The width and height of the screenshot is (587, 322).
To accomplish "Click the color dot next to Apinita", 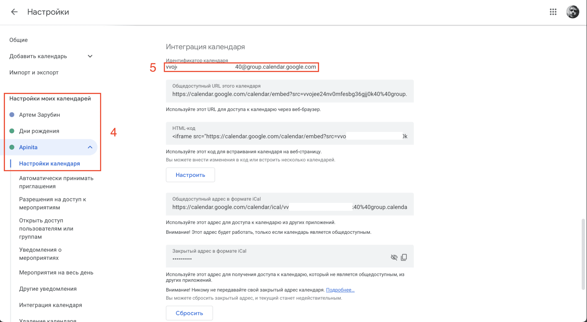I will click(x=12, y=147).
